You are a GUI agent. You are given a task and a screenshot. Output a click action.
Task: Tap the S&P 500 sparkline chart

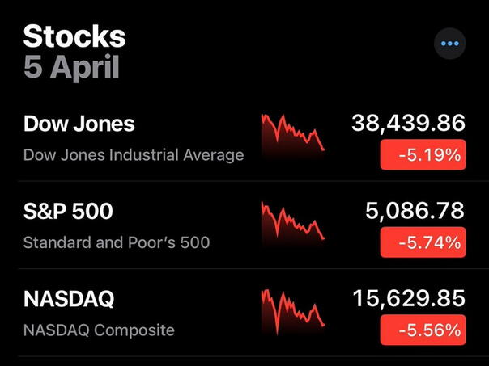coord(293,225)
